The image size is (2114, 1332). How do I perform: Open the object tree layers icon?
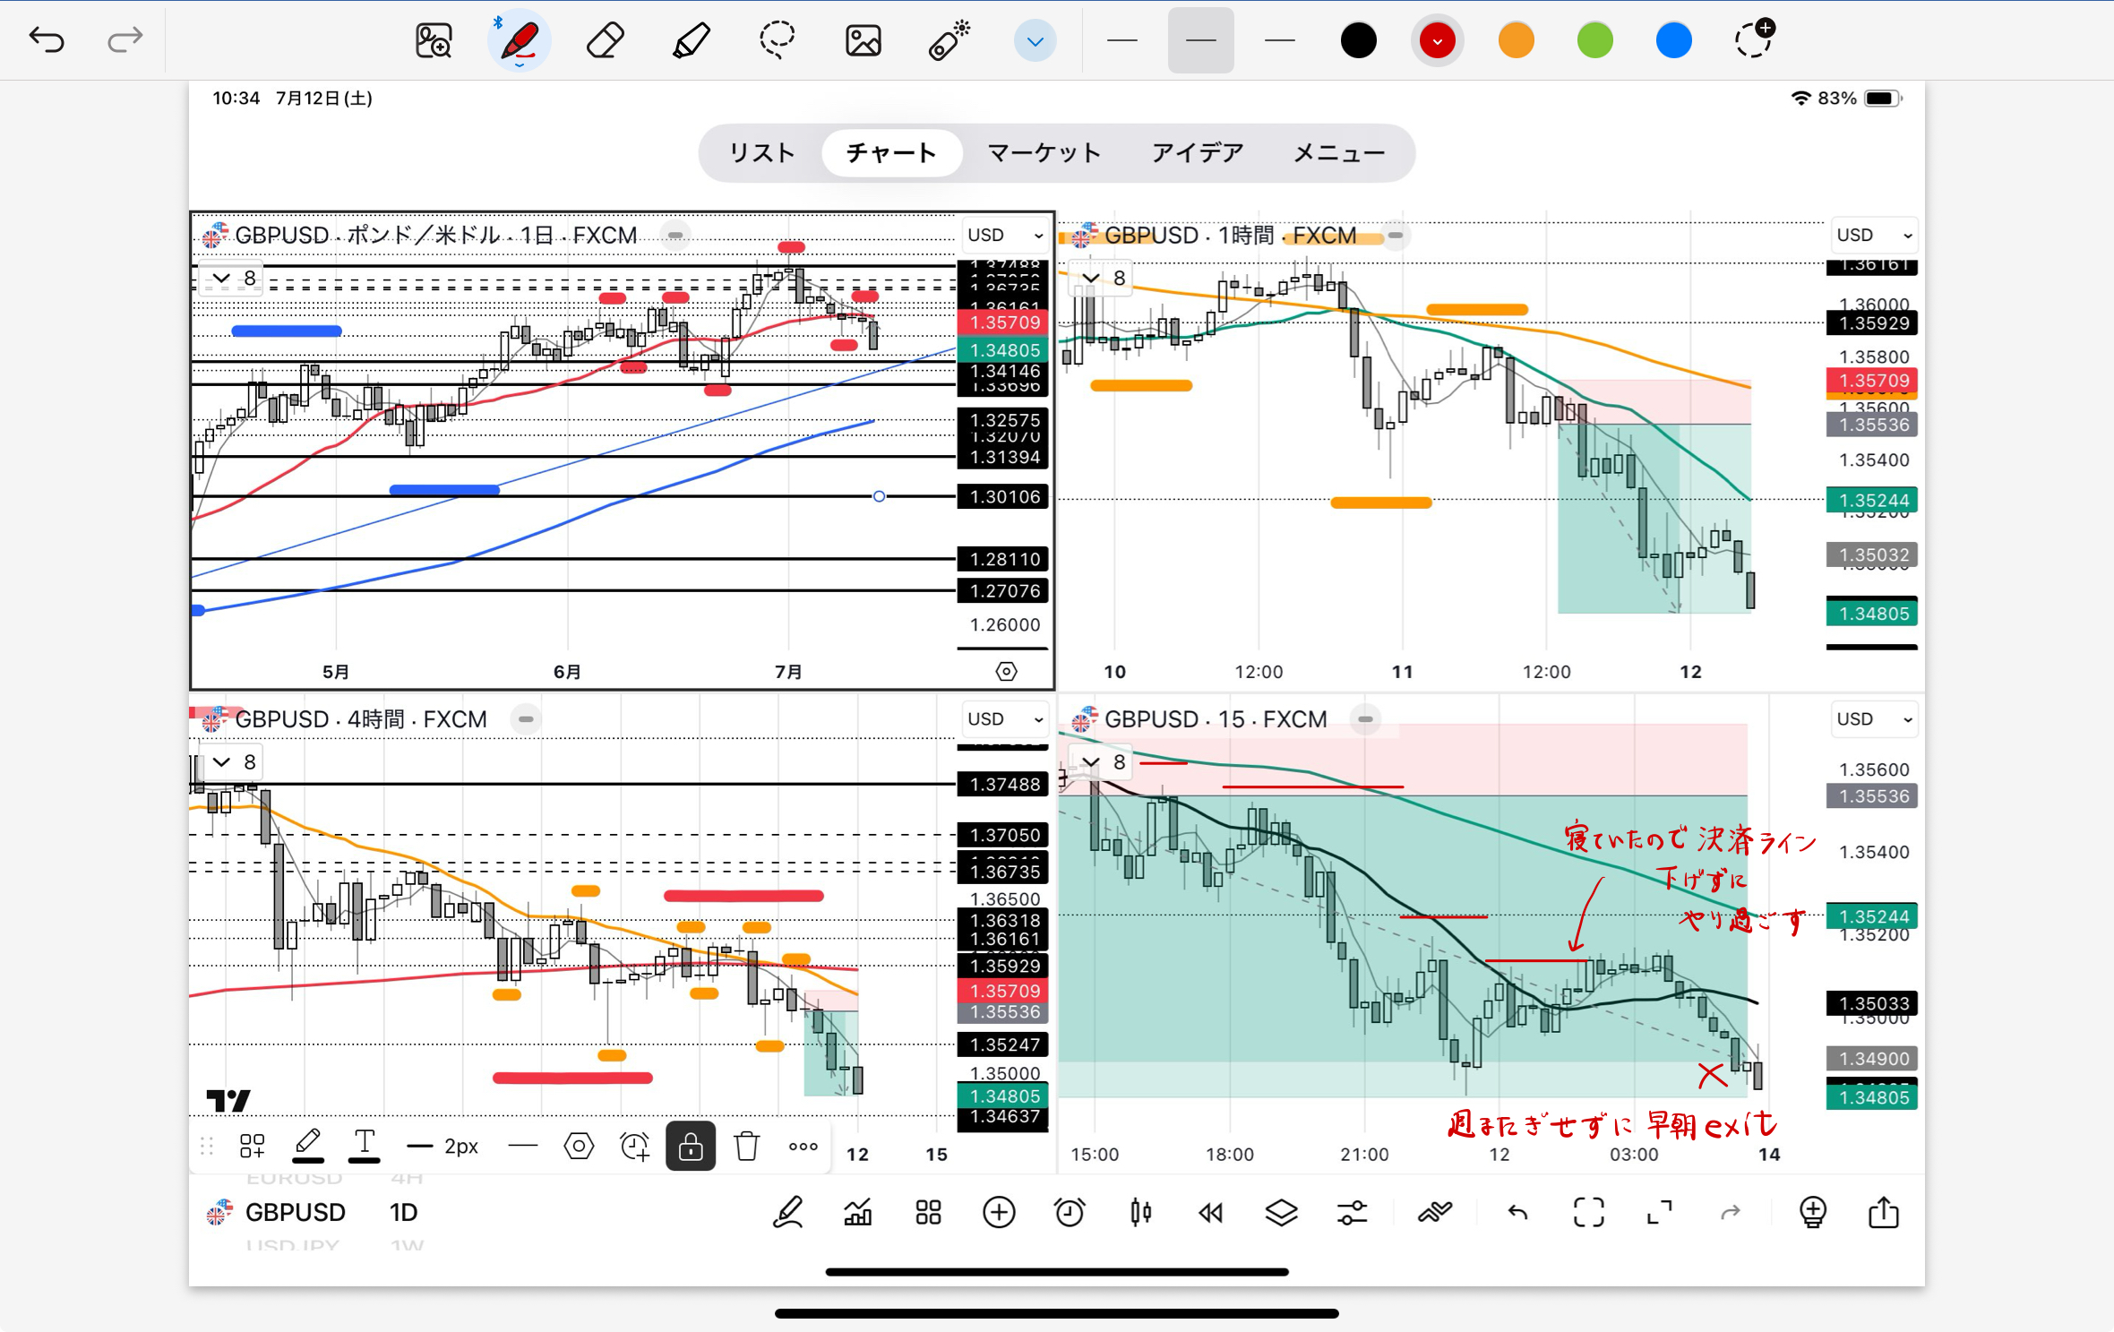tap(1282, 1213)
